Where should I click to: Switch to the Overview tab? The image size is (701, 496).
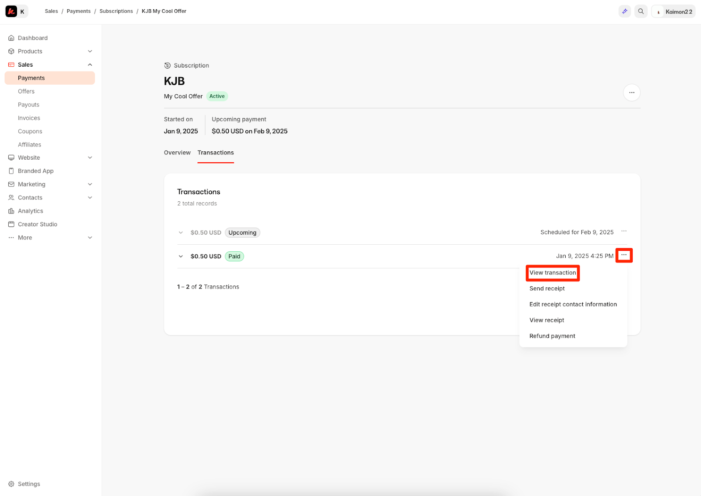pyautogui.click(x=177, y=153)
